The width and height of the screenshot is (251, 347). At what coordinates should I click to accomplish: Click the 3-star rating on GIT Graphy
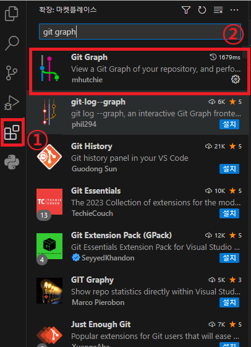(236, 280)
